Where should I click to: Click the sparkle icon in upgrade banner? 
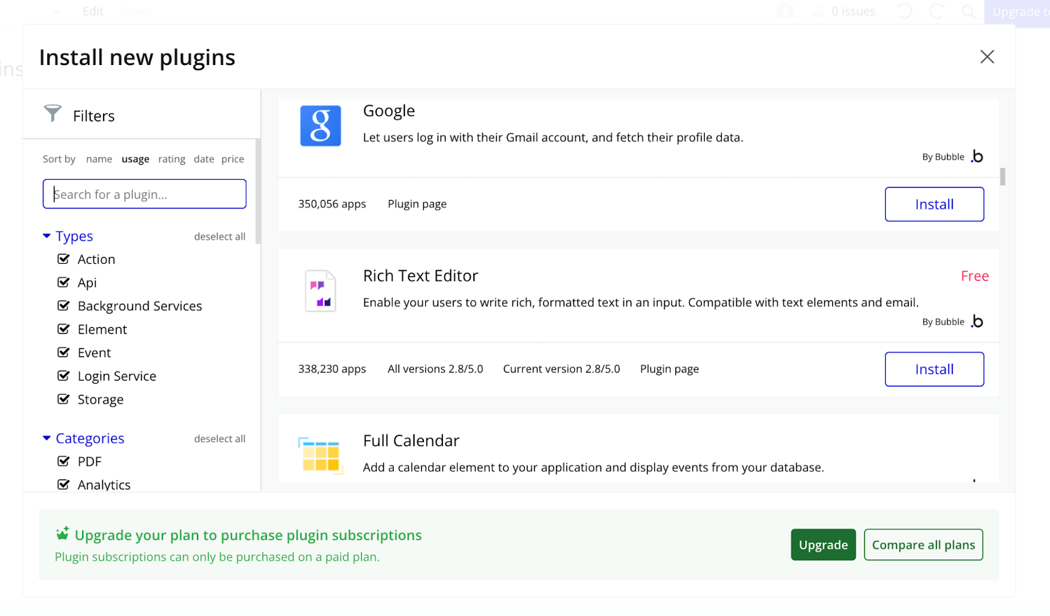coord(62,533)
